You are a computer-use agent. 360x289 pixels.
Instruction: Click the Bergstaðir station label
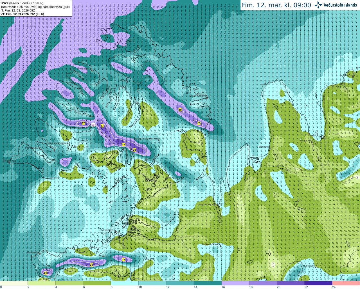[306, 140]
